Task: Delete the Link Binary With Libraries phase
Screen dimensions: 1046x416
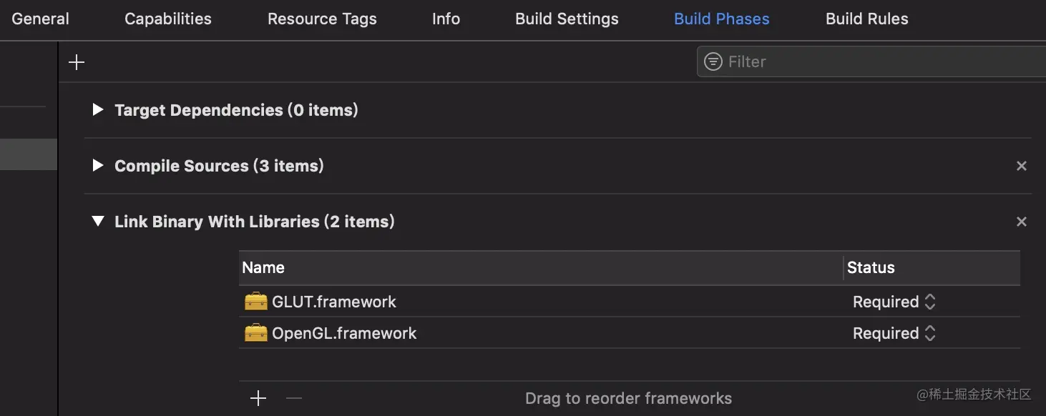Action: coord(1021,222)
